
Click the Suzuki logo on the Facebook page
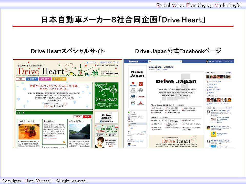133,84
